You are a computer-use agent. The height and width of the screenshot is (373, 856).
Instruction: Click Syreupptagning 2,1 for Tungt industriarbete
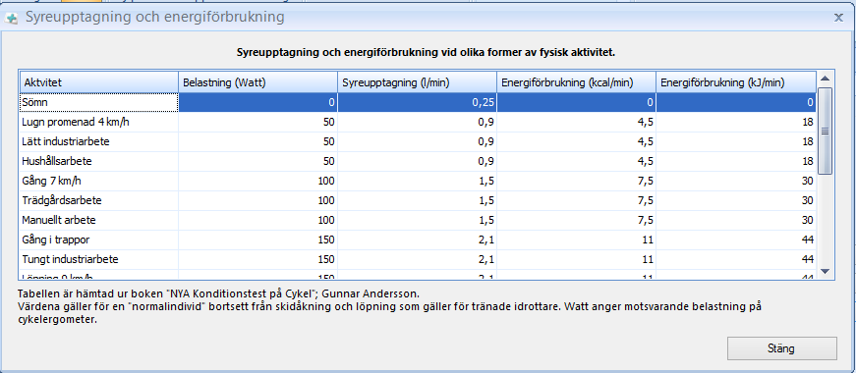coord(417,259)
